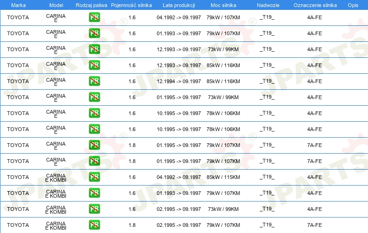Click the Model column header

tap(56, 5)
